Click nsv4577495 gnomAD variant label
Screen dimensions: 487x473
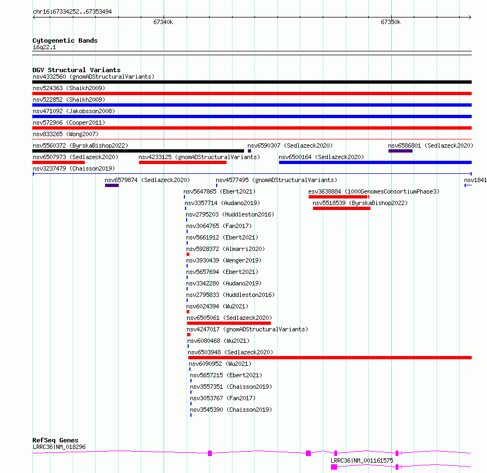[276, 180]
